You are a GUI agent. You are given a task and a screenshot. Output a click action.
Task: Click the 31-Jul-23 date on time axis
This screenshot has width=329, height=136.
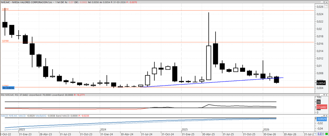pyautogui.click(x=66, y=134)
